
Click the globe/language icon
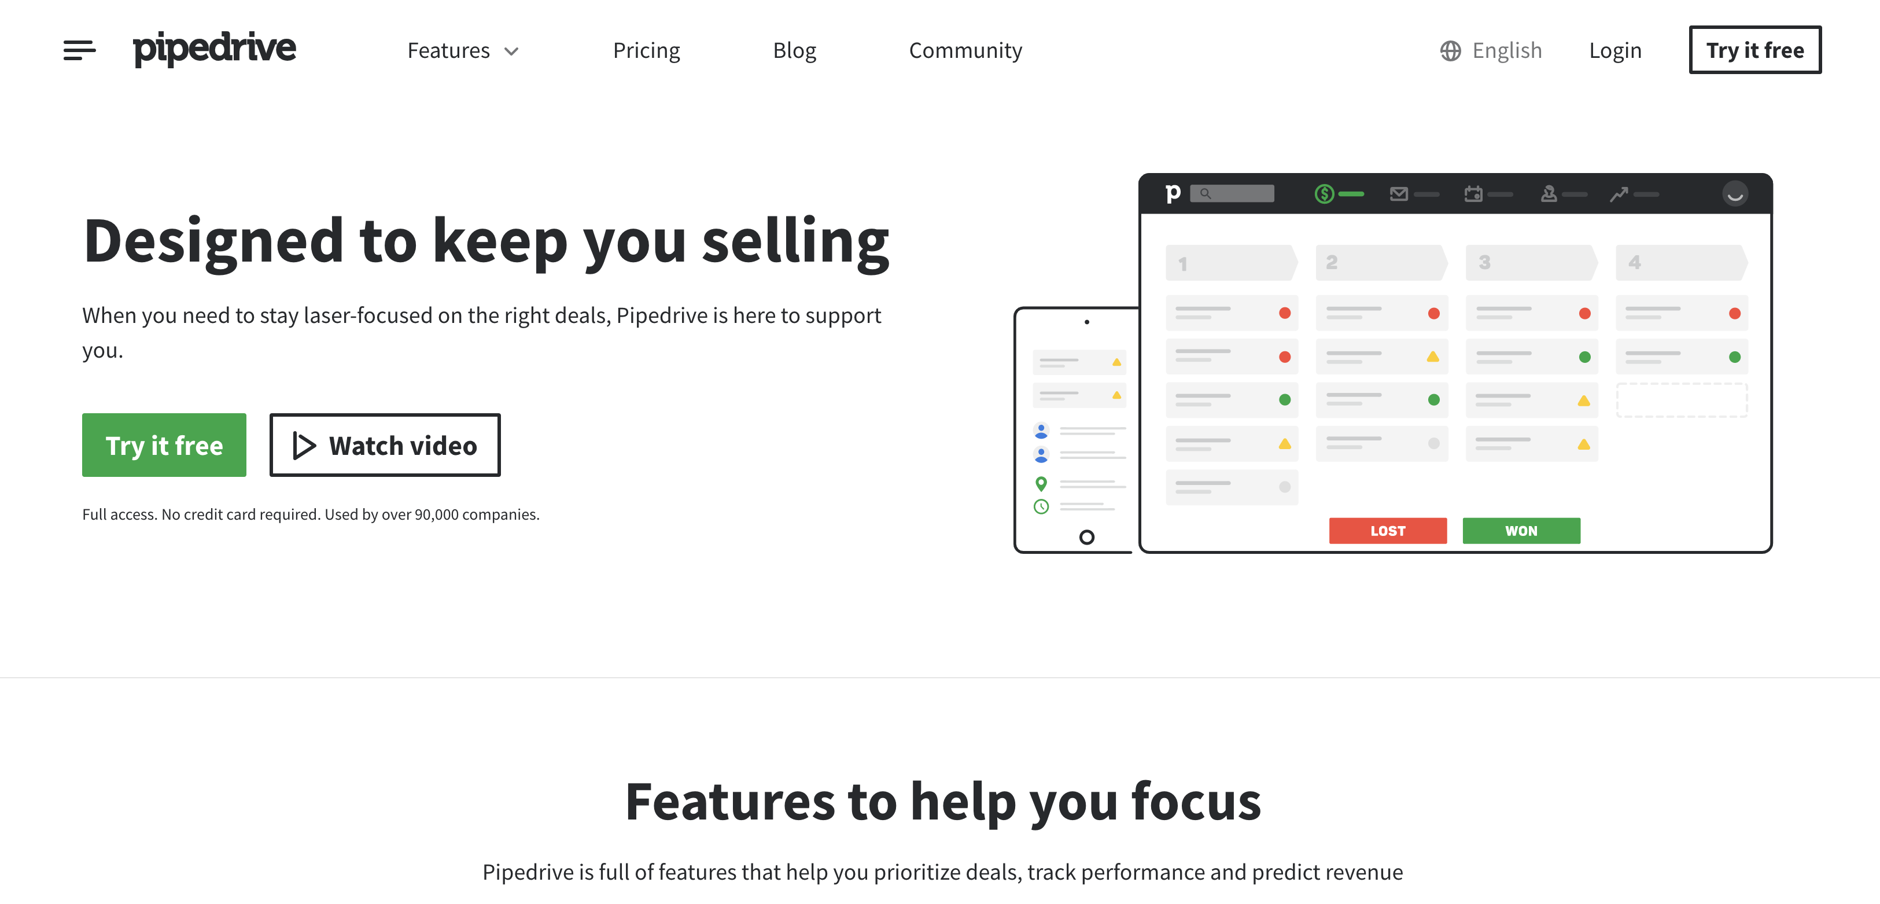point(1448,49)
